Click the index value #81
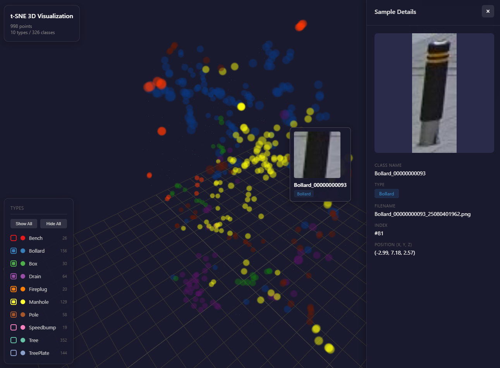500x368 pixels. tap(379, 233)
